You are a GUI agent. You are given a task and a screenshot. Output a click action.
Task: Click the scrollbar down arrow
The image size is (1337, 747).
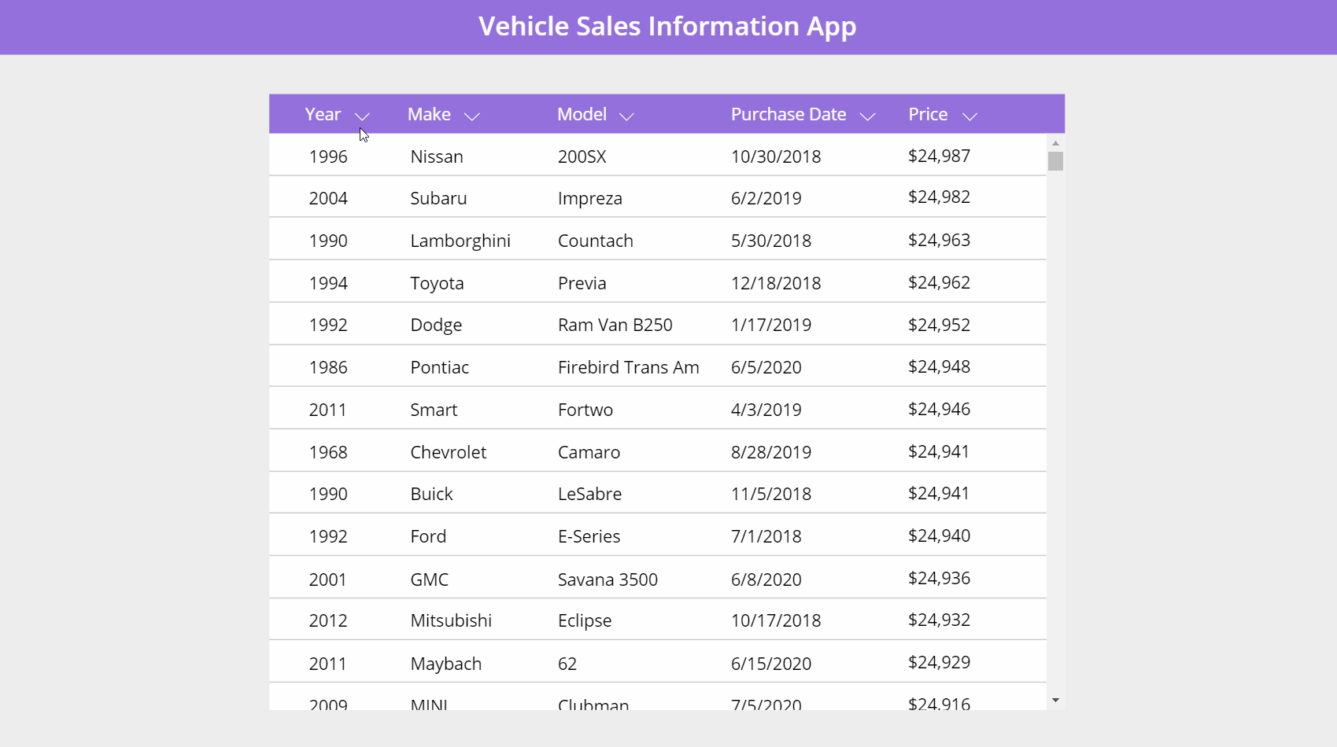(1055, 700)
